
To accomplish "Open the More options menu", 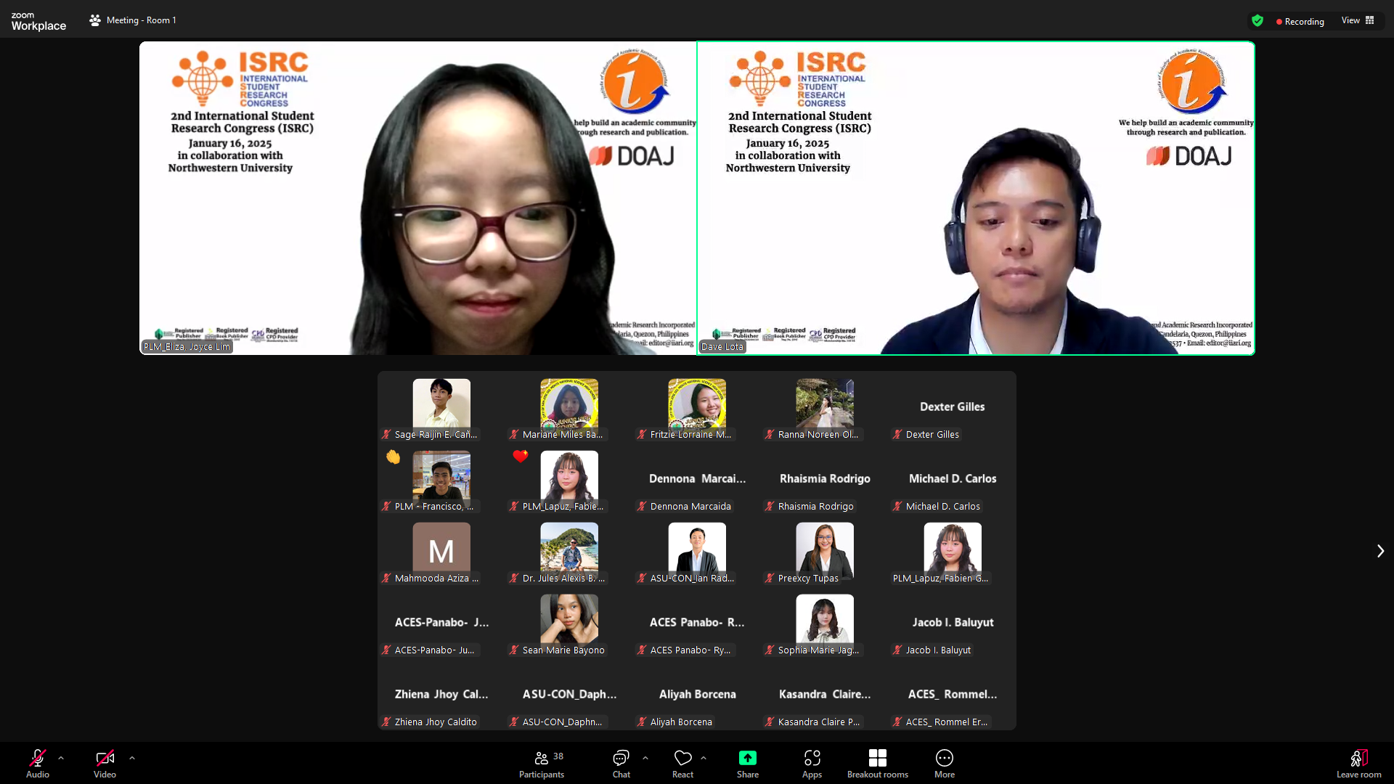I will pyautogui.click(x=944, y=764).
